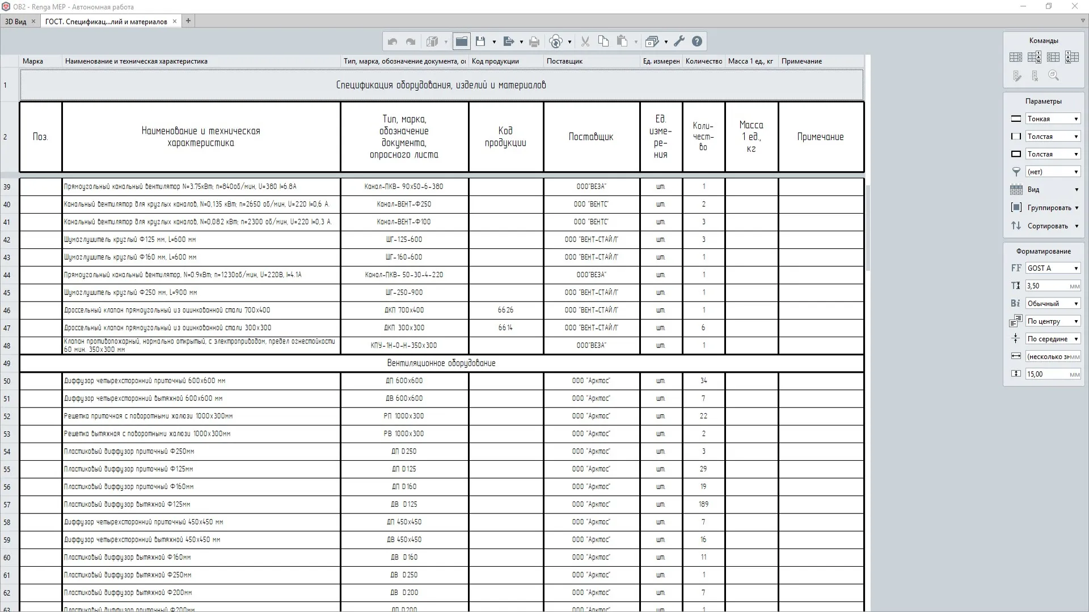Screen dimensions: 1089x612
Task: Open the По центру alignment dropdown
Action: coord(1053,321)
